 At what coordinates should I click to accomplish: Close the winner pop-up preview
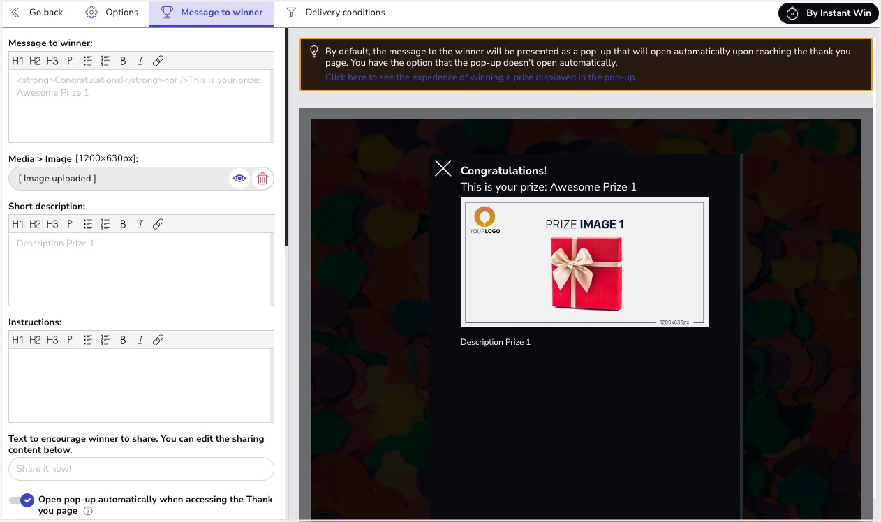[443, 168]
